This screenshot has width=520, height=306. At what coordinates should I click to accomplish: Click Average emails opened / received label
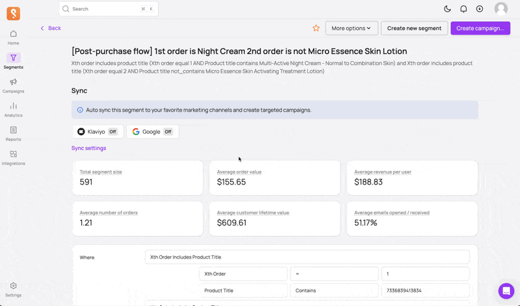pyautogui.click(x=392, y=212)
